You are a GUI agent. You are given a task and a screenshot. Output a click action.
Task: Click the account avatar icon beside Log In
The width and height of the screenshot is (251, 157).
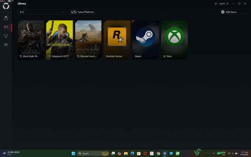(216, 4)
